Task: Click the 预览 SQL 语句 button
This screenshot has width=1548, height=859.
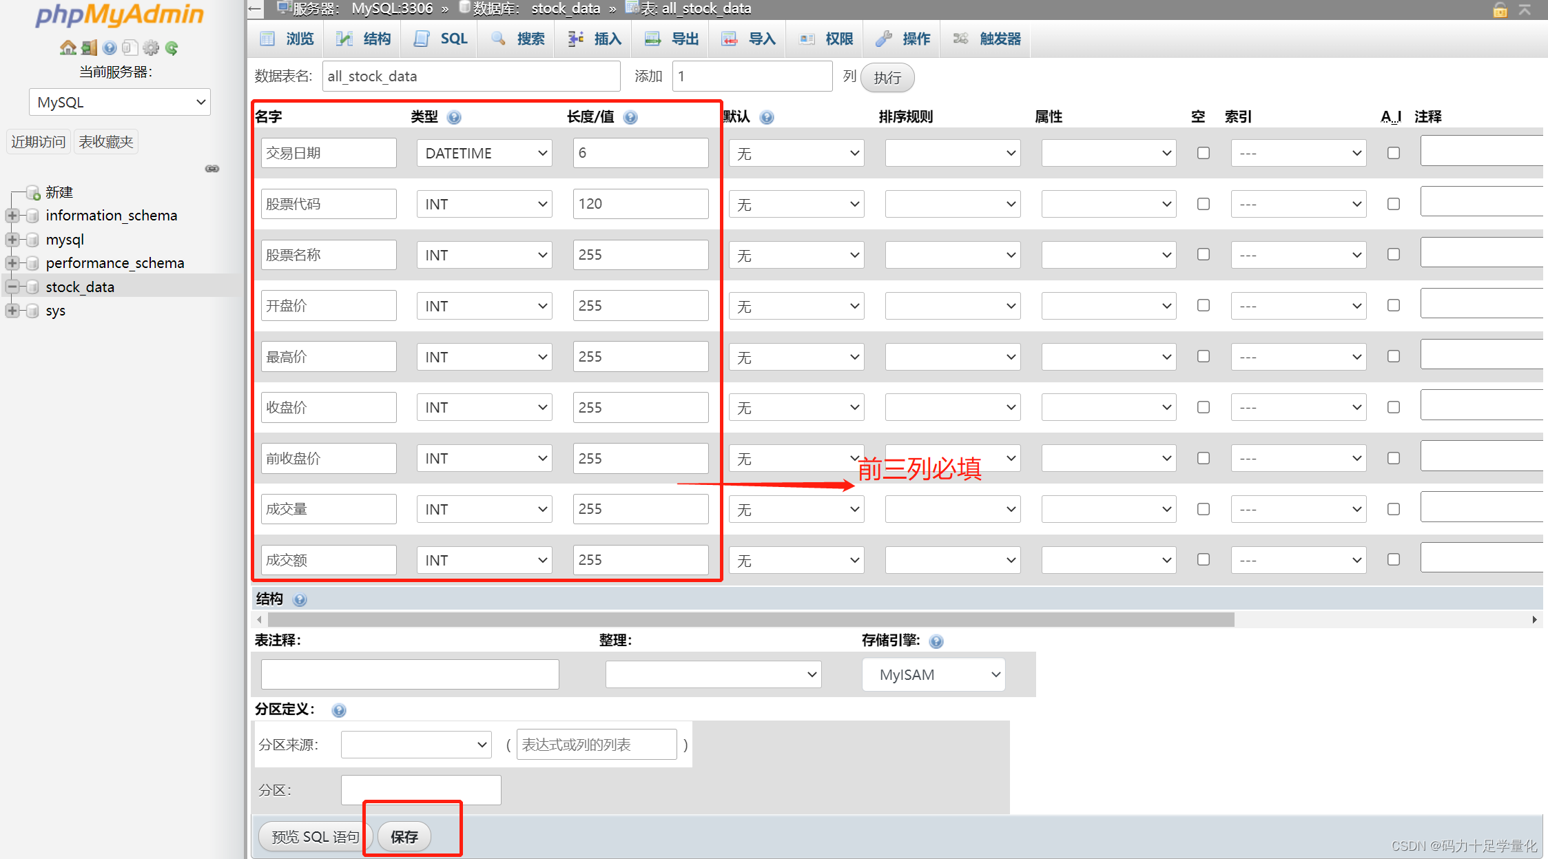Action: pyautogui.click(x=315, y=836)
